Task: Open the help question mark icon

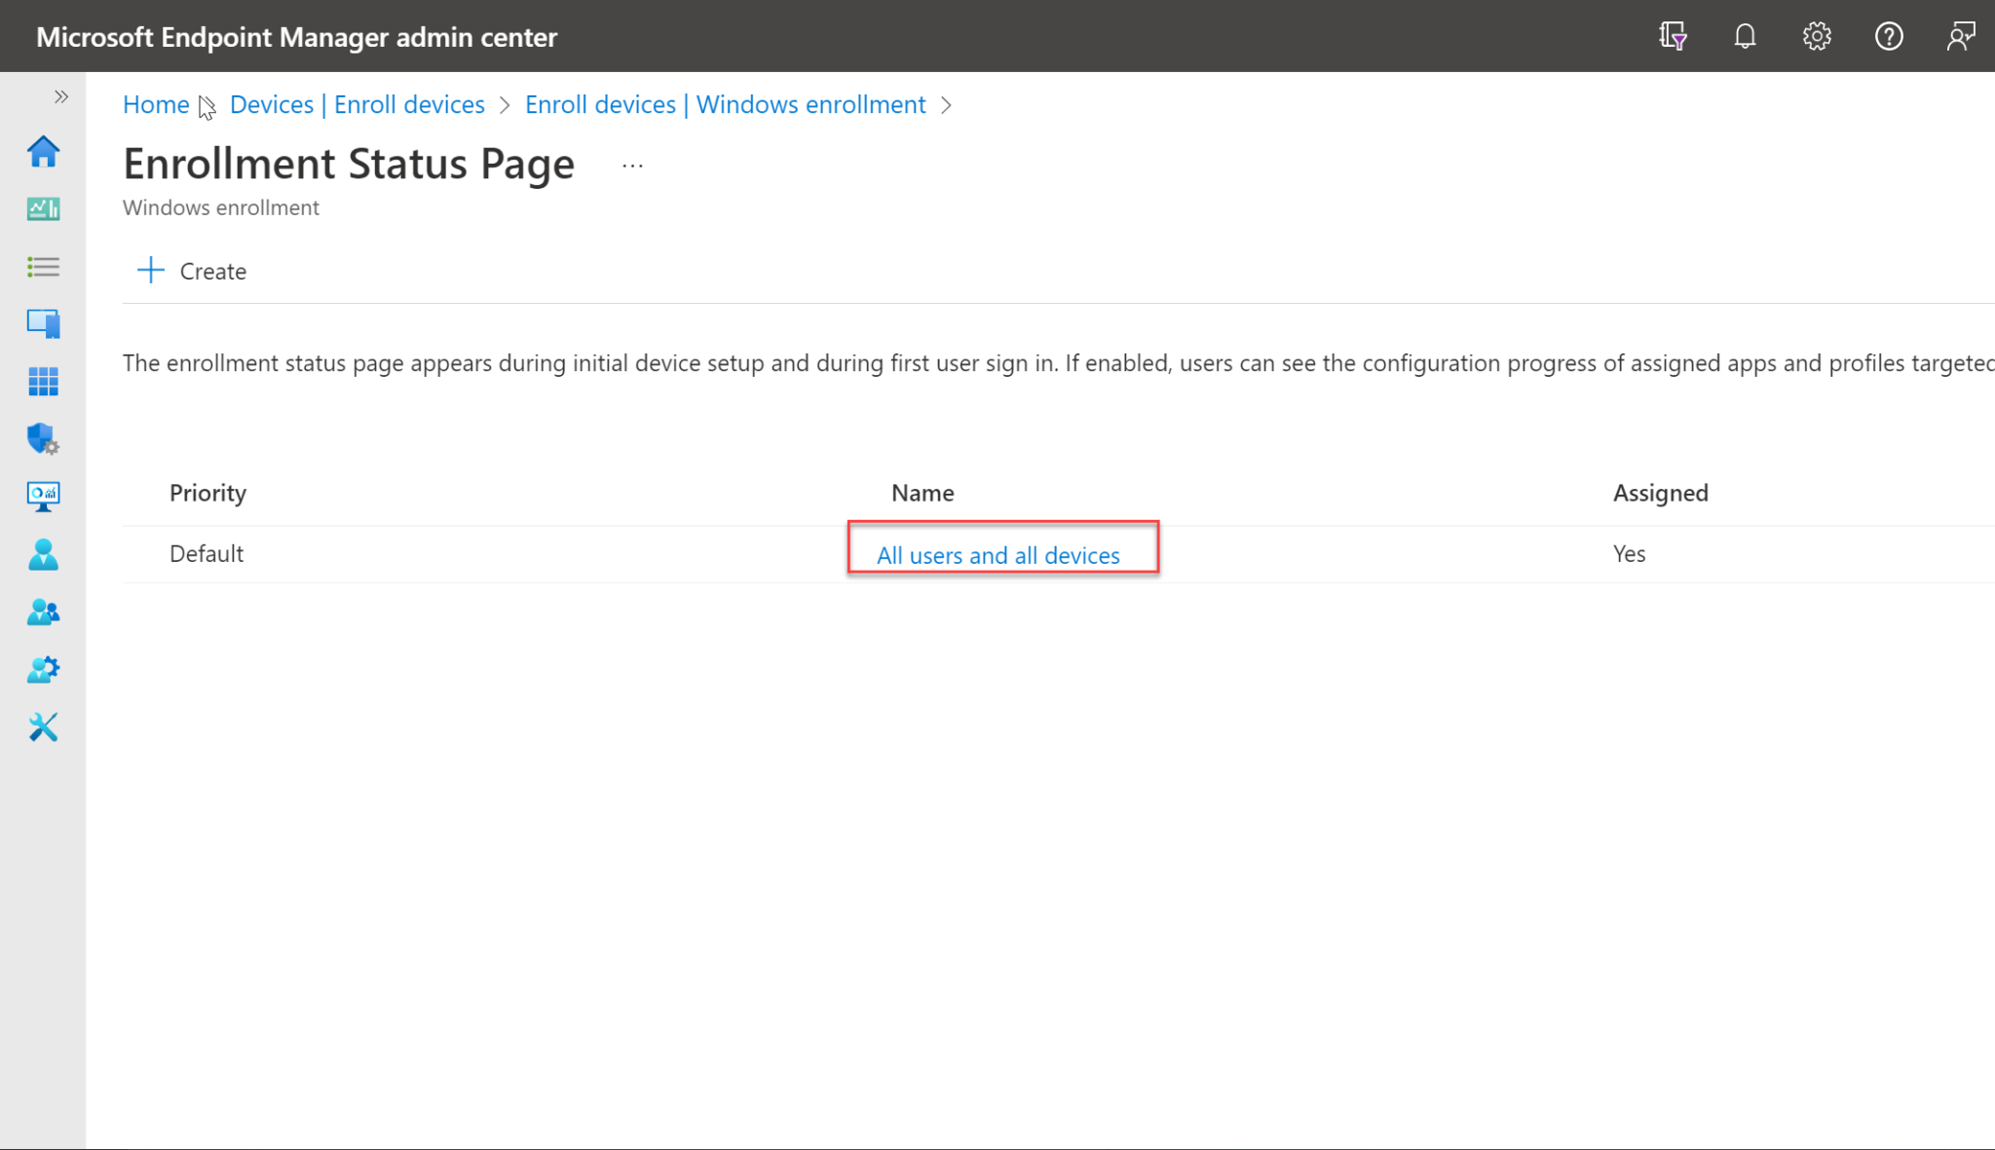Action: (x=1888, y=36)
